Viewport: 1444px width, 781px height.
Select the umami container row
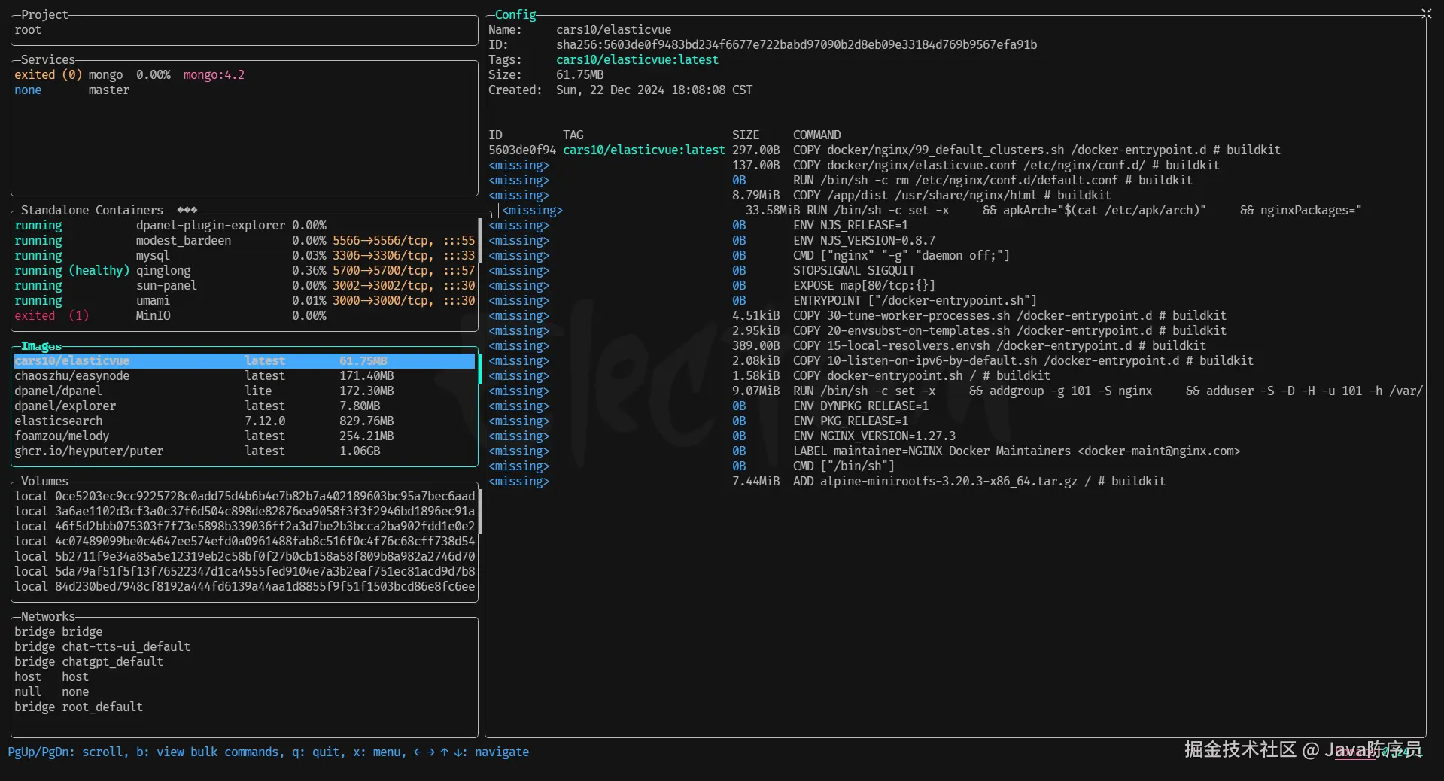[245, 300]
